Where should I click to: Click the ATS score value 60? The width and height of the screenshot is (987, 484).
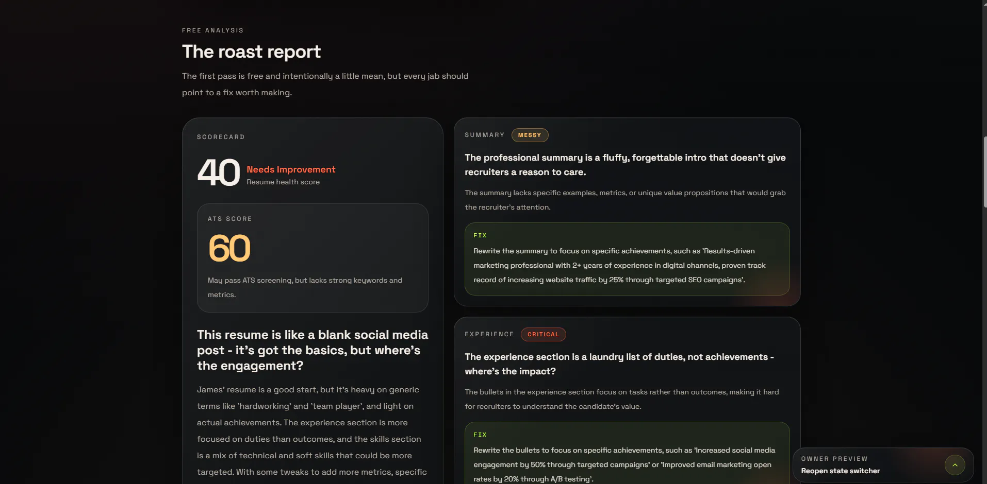point(229,248)
